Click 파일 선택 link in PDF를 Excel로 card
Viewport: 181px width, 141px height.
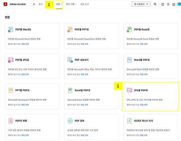pos(144,44)
